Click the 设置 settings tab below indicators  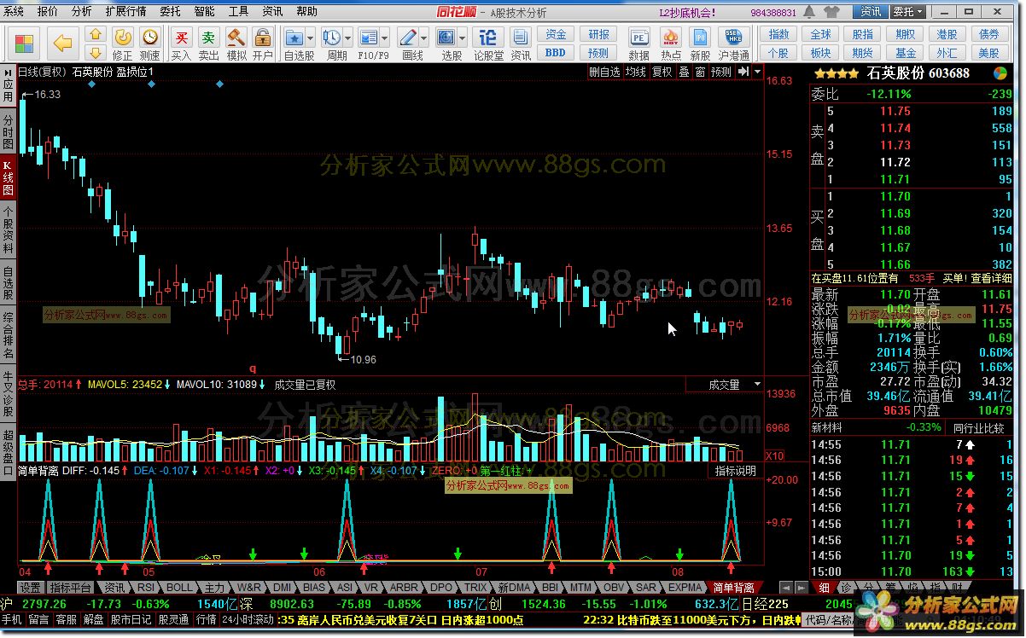coord(31,588)
